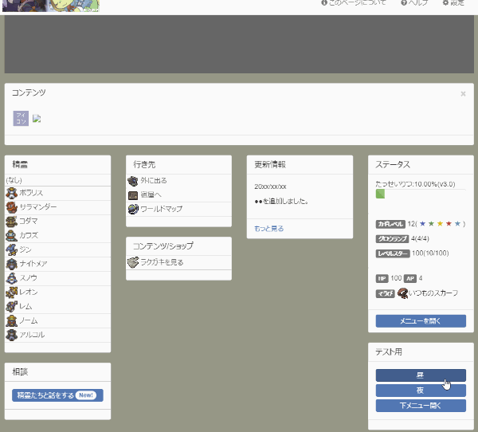Choose the ナイトメア spirit icon
This screenshot has width=478, height=432.
click(11, 264)
